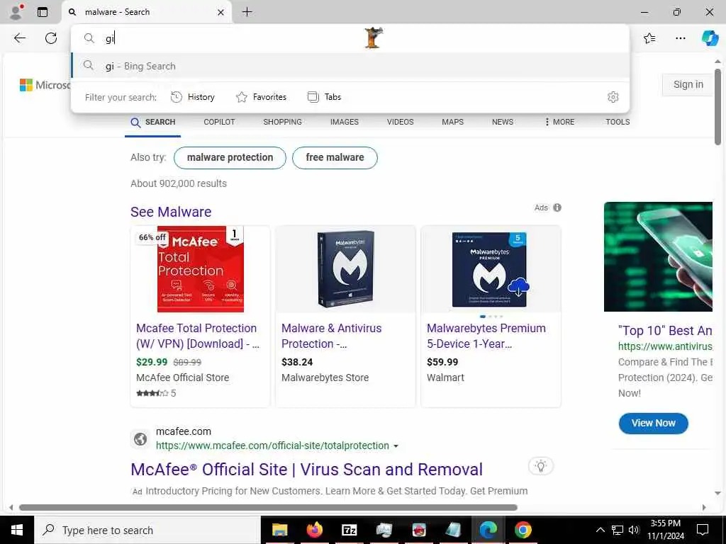Switch to the COPILOT search tab
Screen dimensions: 726x544
click(219, 122)
